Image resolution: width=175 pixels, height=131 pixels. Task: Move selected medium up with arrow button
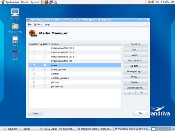[x=129, y=93]
